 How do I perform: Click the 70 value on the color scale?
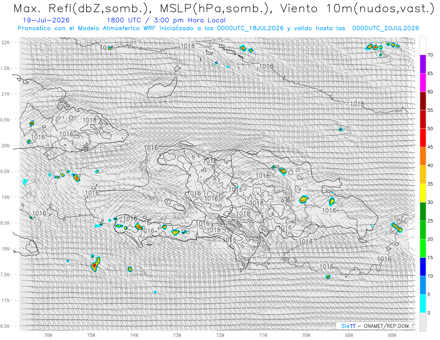430,55
